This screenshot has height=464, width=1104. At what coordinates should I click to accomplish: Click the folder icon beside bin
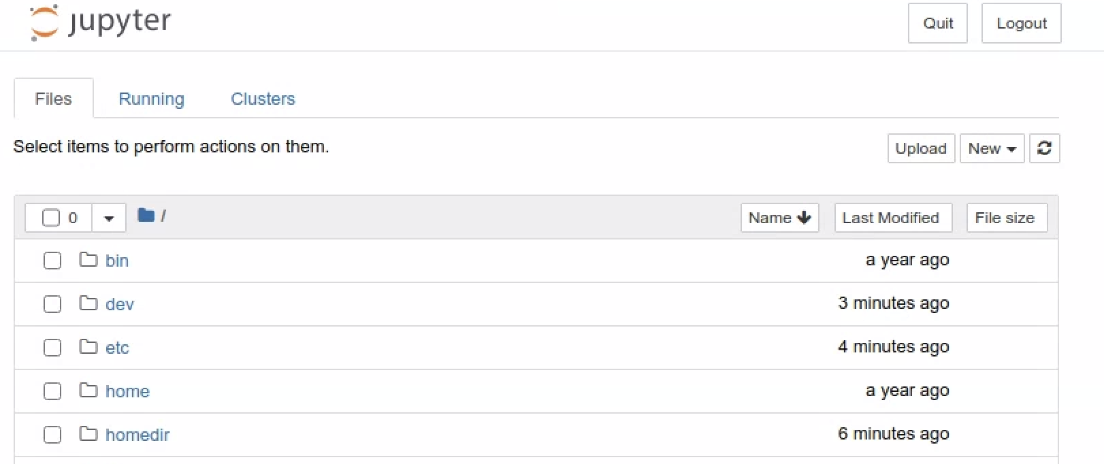pyautogui.click(x=88, y=260)
